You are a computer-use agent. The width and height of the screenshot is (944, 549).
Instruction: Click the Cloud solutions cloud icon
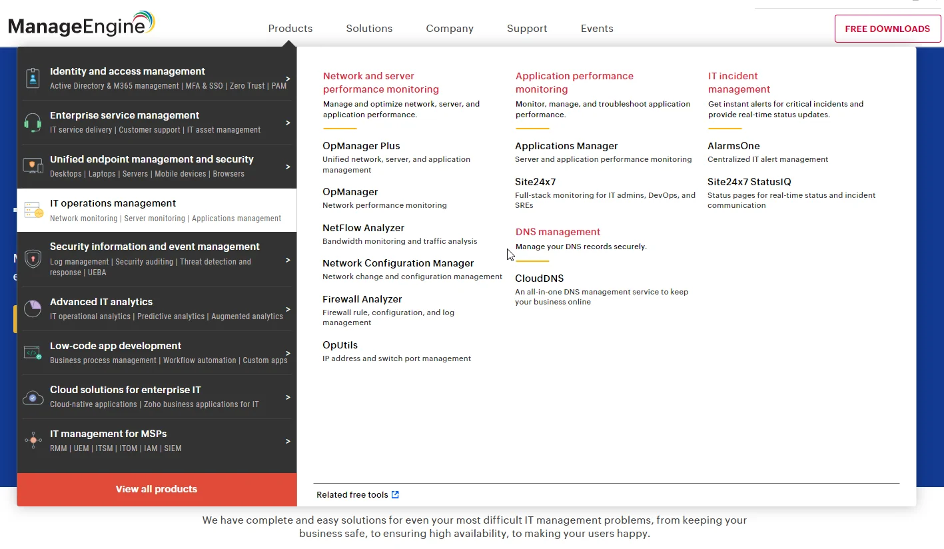coord(33,397)
